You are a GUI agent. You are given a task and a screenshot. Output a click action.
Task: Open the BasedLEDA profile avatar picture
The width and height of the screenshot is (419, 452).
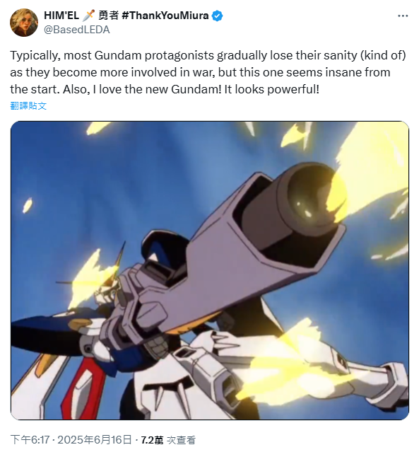[x=24, y=23]
